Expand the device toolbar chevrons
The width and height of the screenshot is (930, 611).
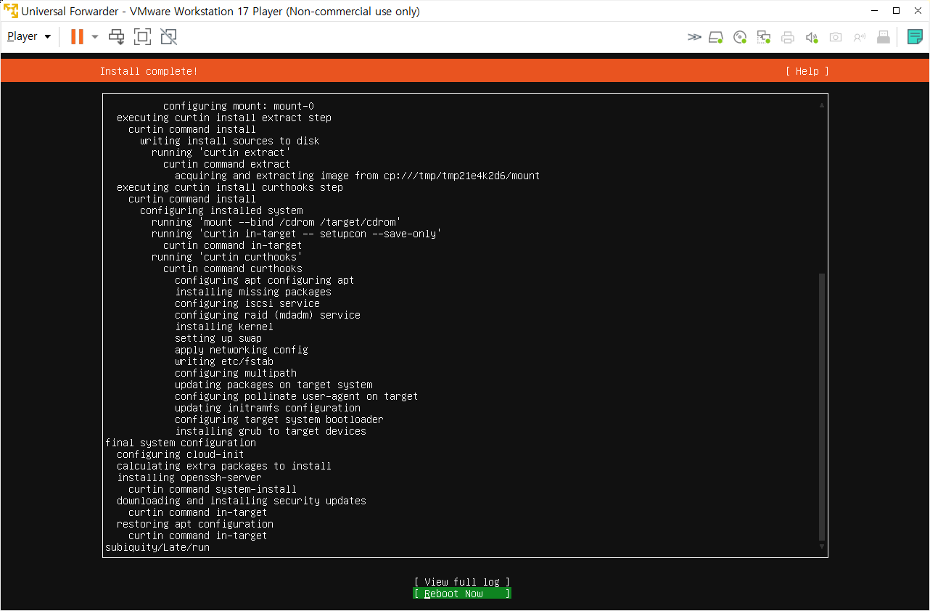(x=694, y=37)
